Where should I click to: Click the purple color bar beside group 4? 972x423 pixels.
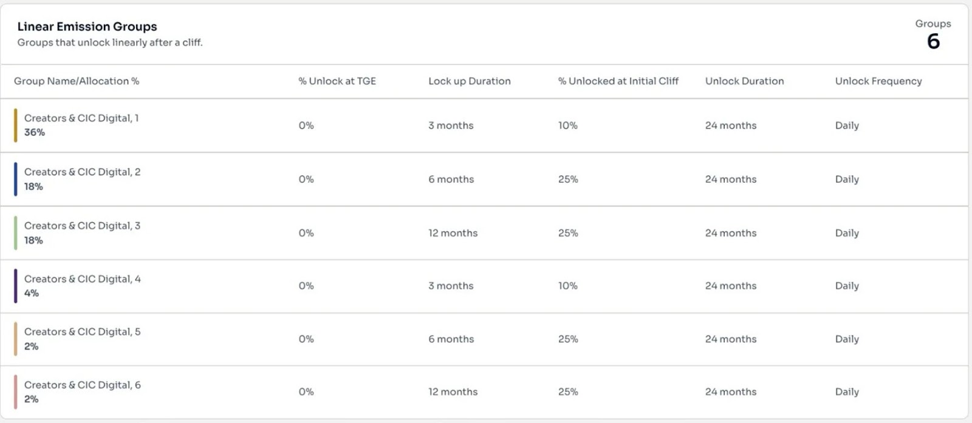16,286
